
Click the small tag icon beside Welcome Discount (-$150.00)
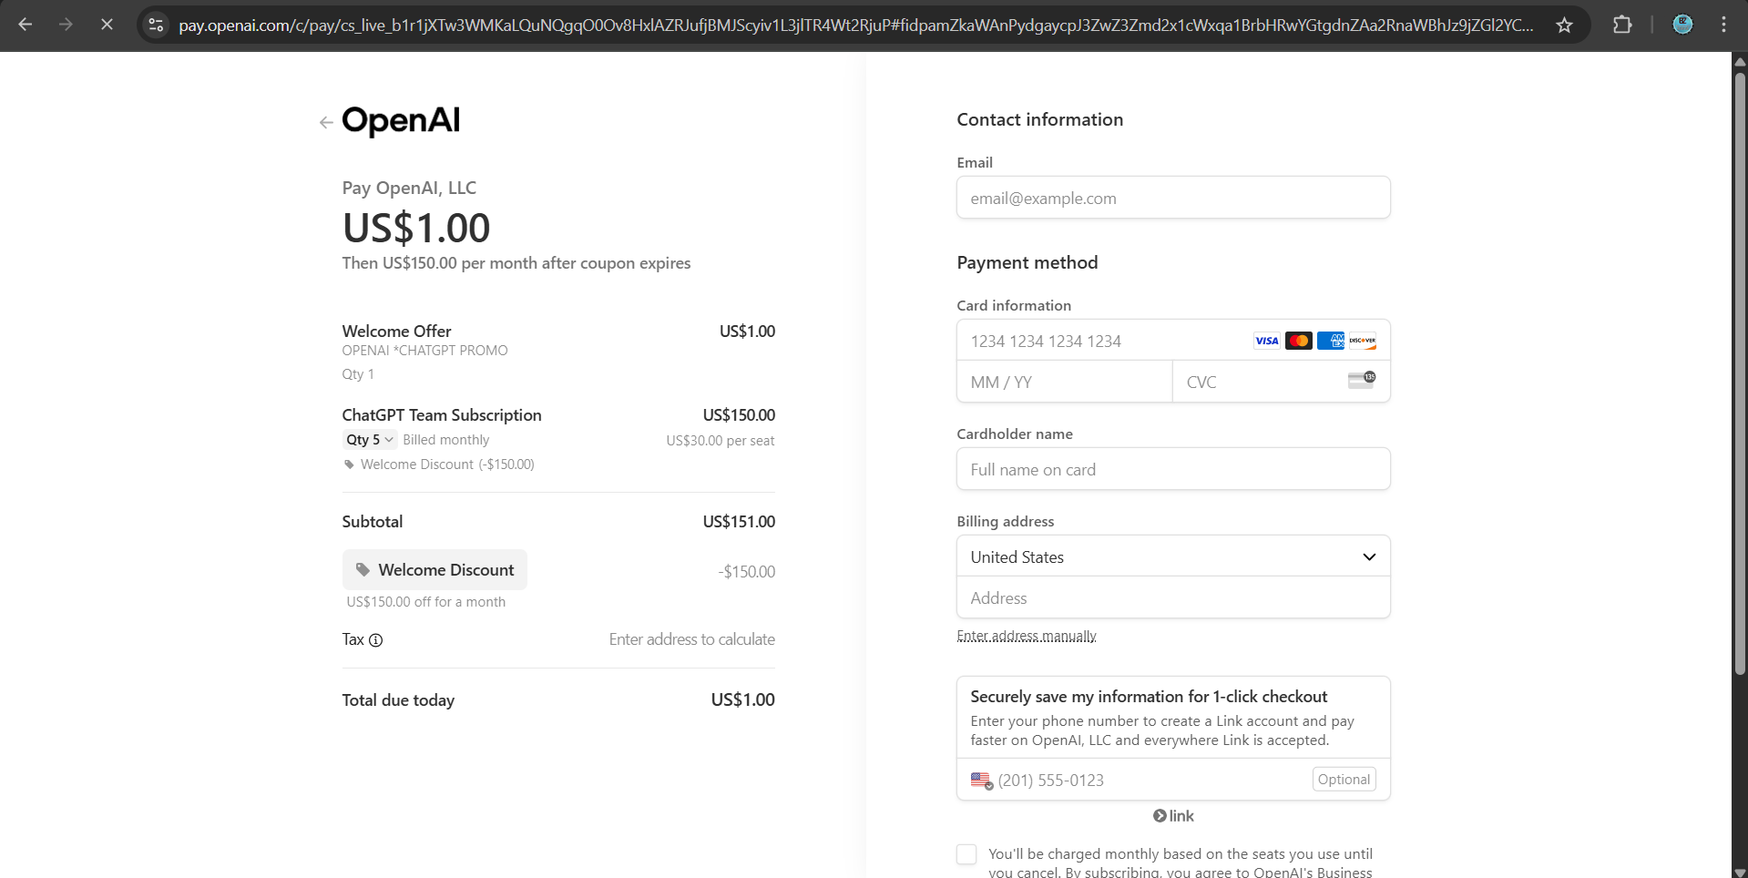coord(349,465)
